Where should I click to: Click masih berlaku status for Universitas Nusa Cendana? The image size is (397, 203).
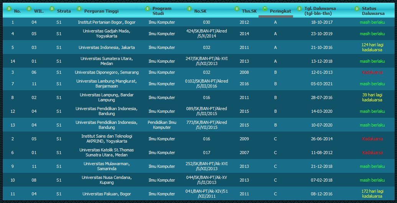[x=372, y=180]
